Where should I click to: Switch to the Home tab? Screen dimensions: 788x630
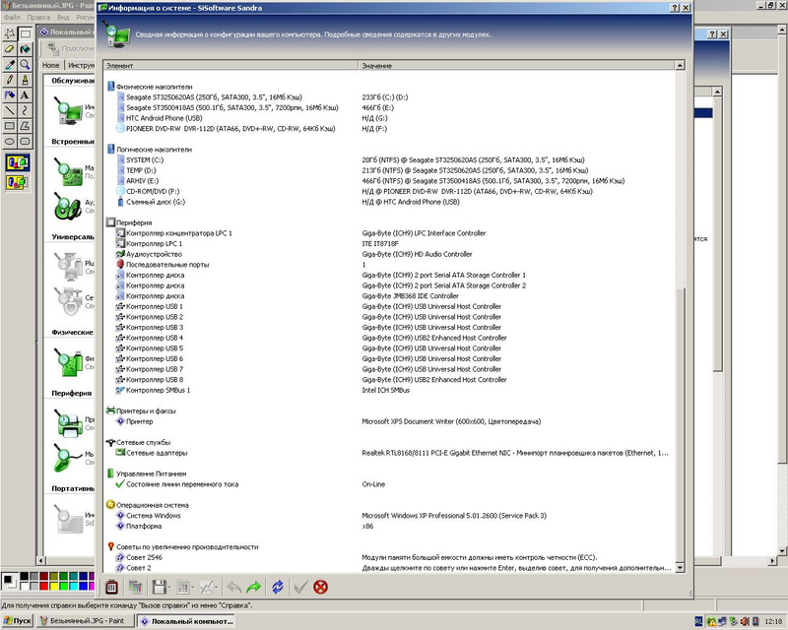pyautogui.click(x=50, y=65)
